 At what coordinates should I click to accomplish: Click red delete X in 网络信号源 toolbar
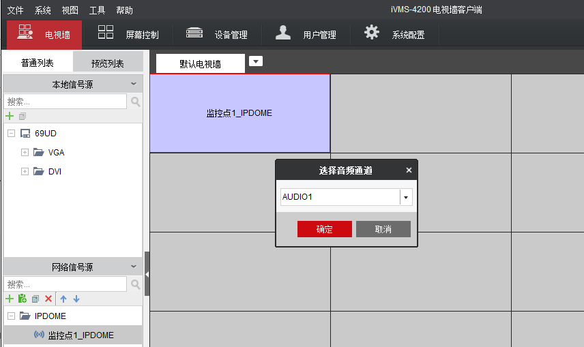(x=48, y=299)
